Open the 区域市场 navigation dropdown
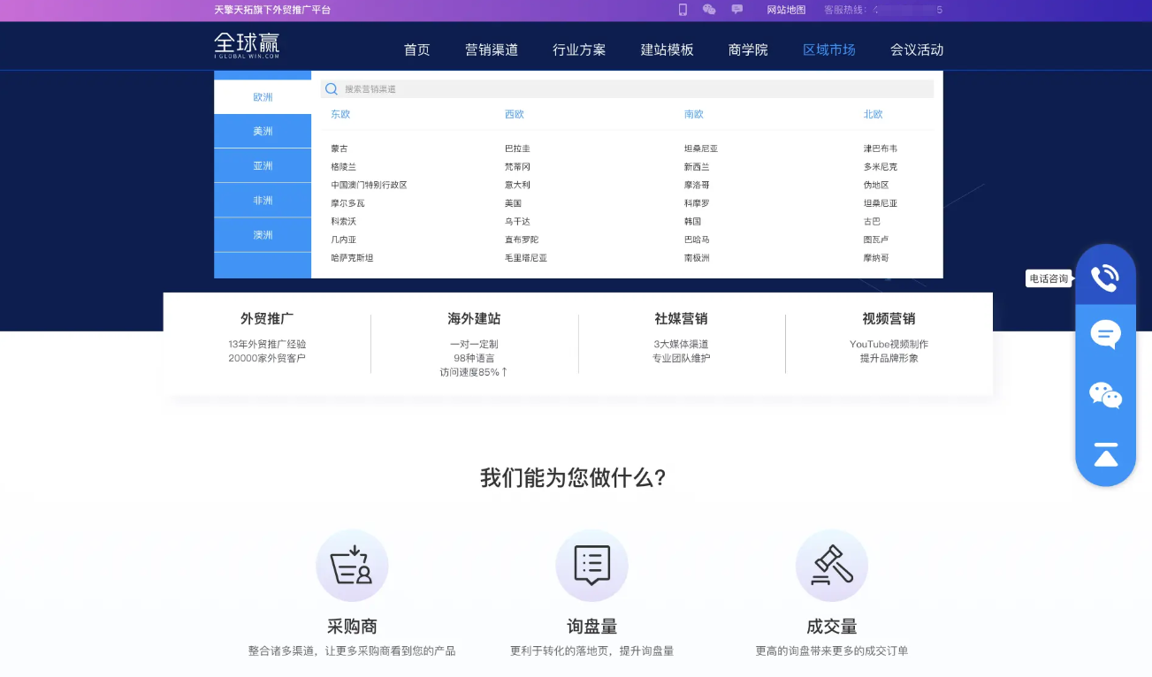Image resolution: width=1152 pixels, height=677 pixels. [828, 50]
